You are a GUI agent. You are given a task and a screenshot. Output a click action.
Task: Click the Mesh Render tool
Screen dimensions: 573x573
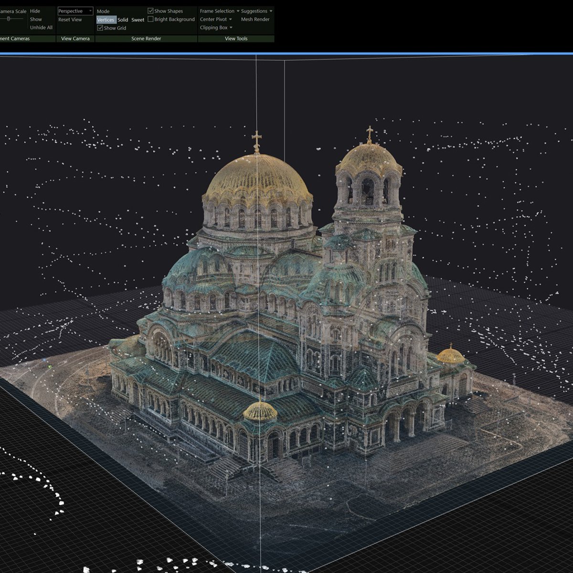[x=255, y=20]
